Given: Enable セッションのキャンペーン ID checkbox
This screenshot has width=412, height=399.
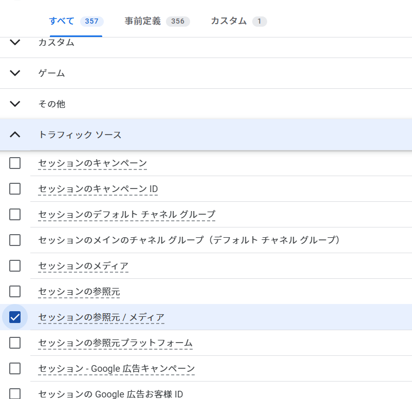Looking at the screenshot, I should 15,189.
